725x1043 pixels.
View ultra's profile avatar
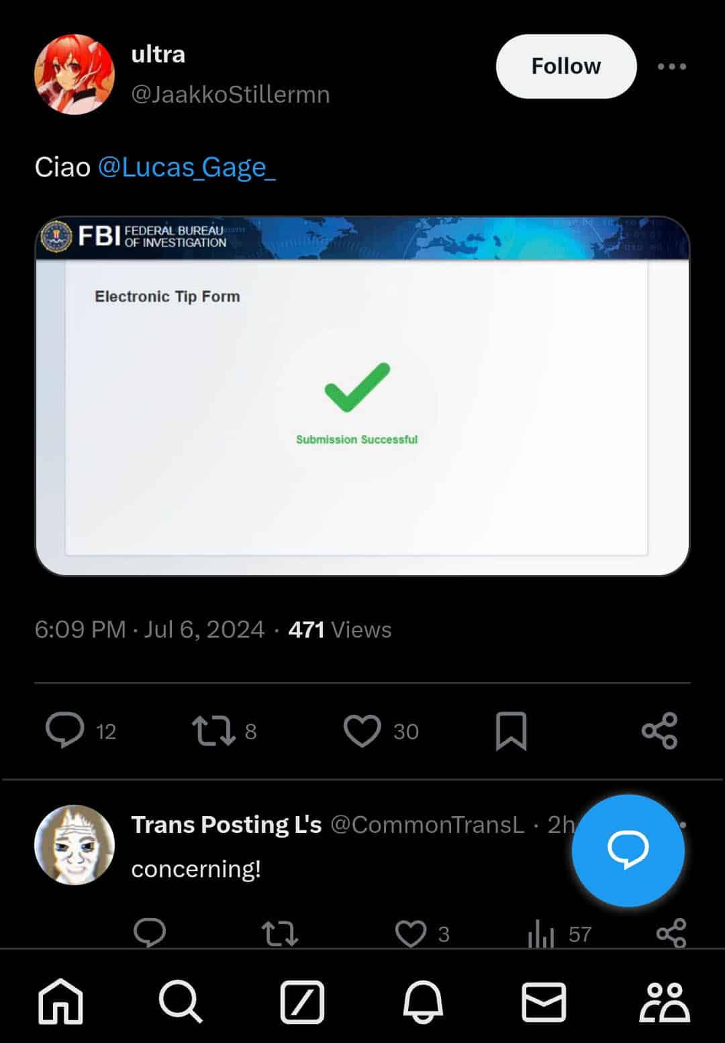point(75,74)
